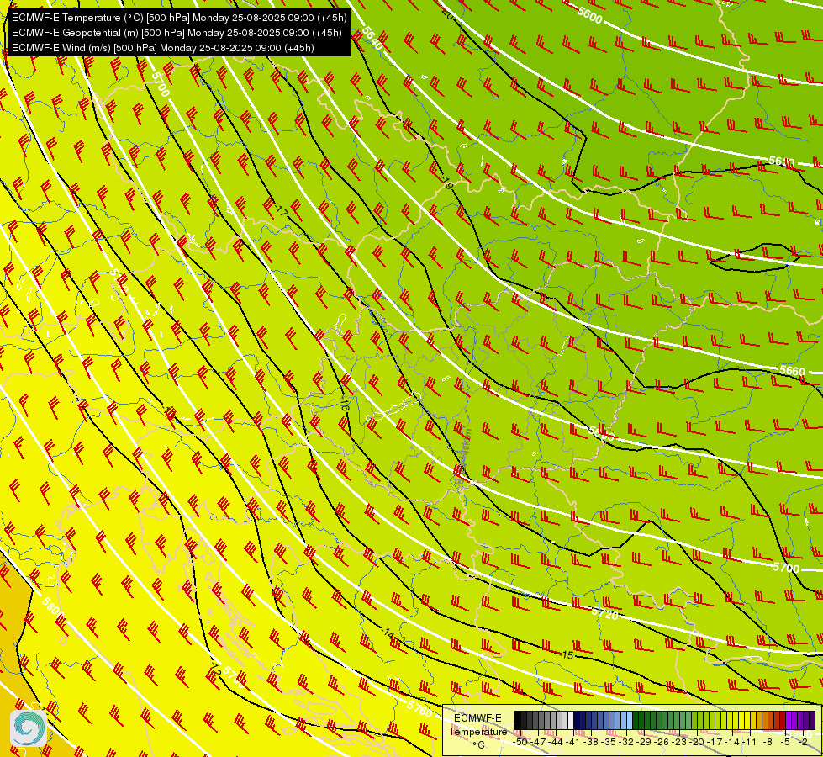Click the '-17' isotherm label

tap(281, 210)
